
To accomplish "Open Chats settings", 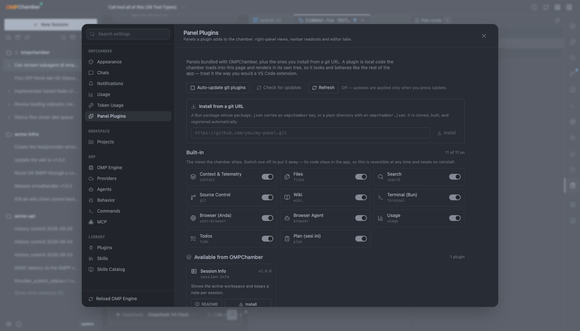I will [x=128, y=73].
